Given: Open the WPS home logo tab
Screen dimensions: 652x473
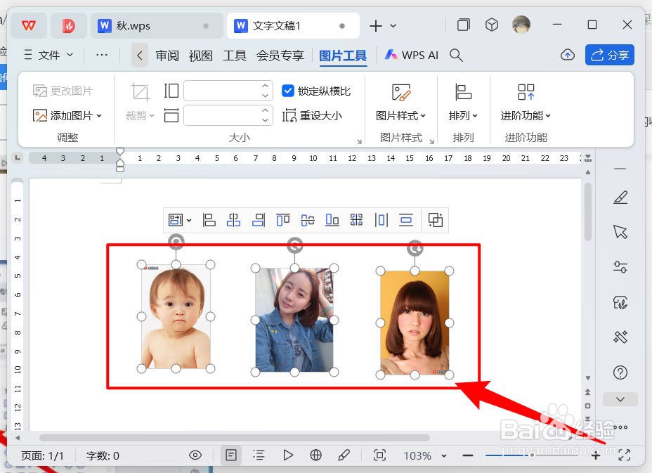Looking at the screenshot, I should (x=28, y=26).
